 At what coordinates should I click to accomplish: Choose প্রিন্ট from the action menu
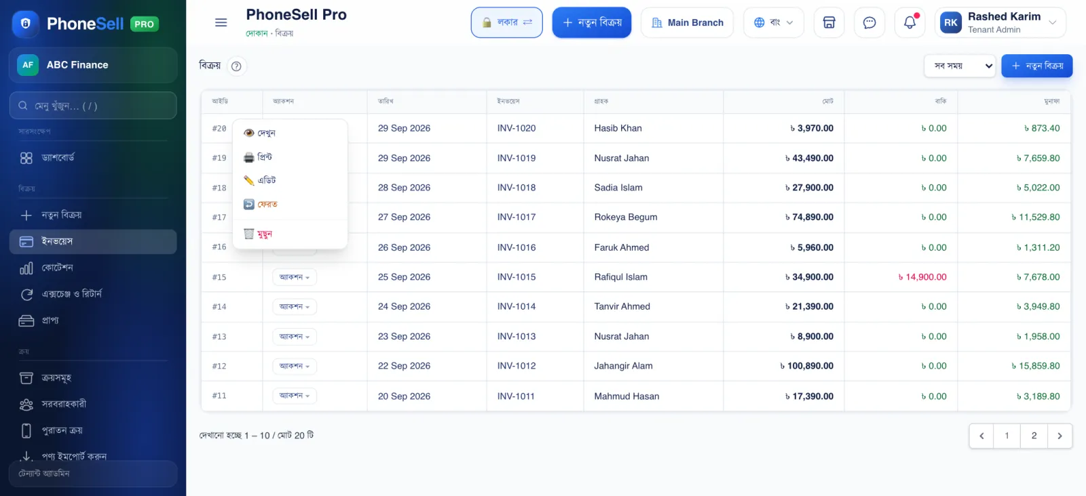[290, 157]
